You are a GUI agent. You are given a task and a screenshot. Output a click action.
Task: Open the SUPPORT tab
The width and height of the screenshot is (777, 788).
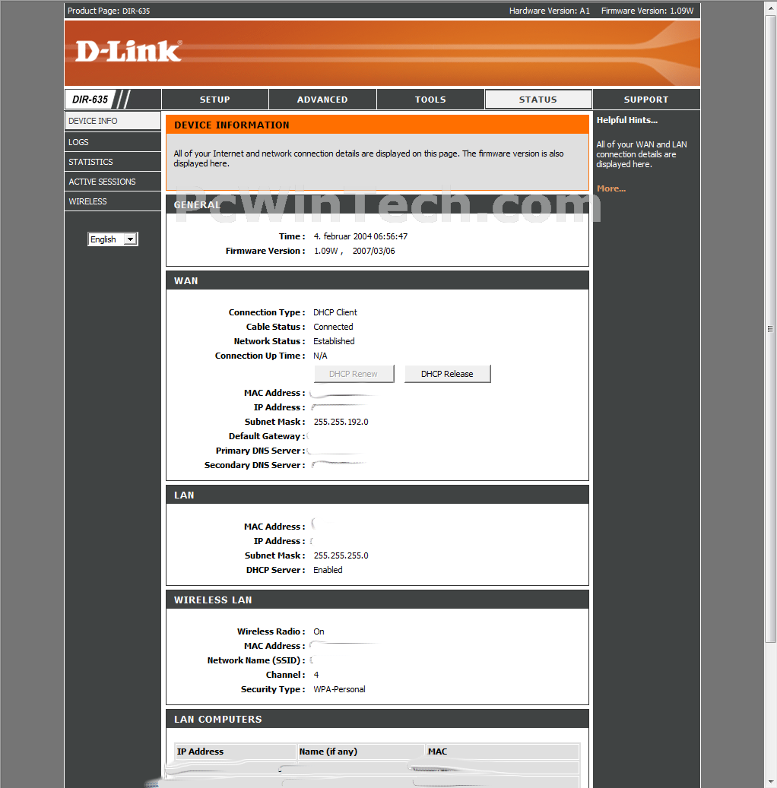(x=646, y=100)
